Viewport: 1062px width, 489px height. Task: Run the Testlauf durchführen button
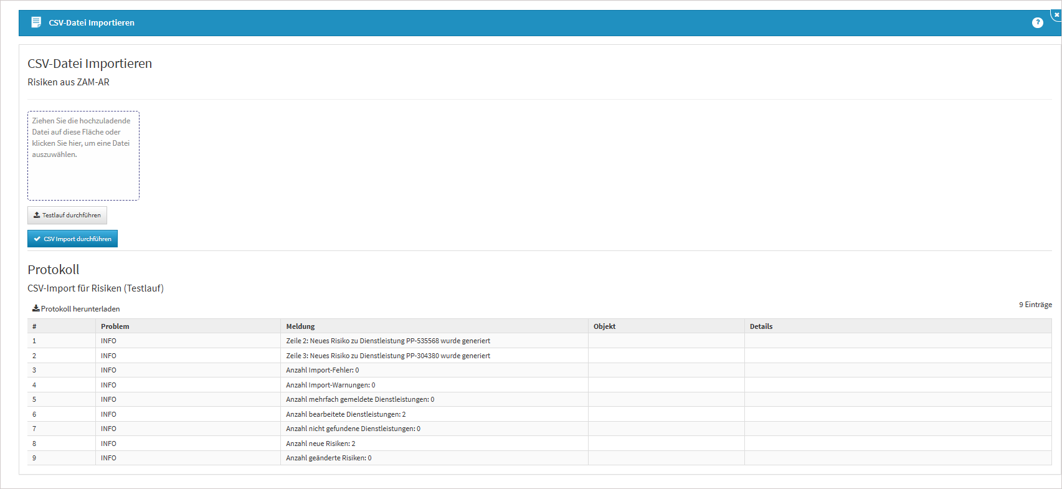click(x=67, y=216)
